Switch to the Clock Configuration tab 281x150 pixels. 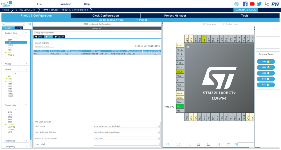(105, 15)
